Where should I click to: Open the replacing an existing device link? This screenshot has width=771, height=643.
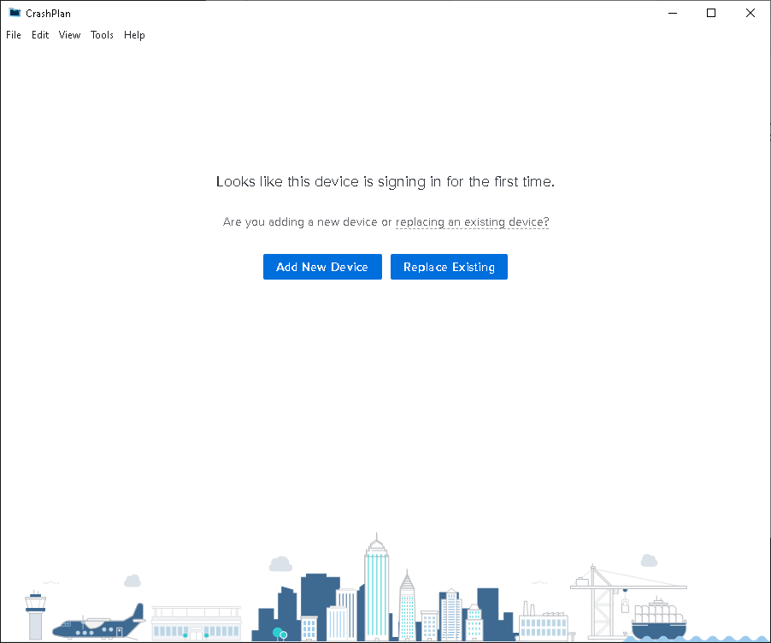(x=472, y=221)
